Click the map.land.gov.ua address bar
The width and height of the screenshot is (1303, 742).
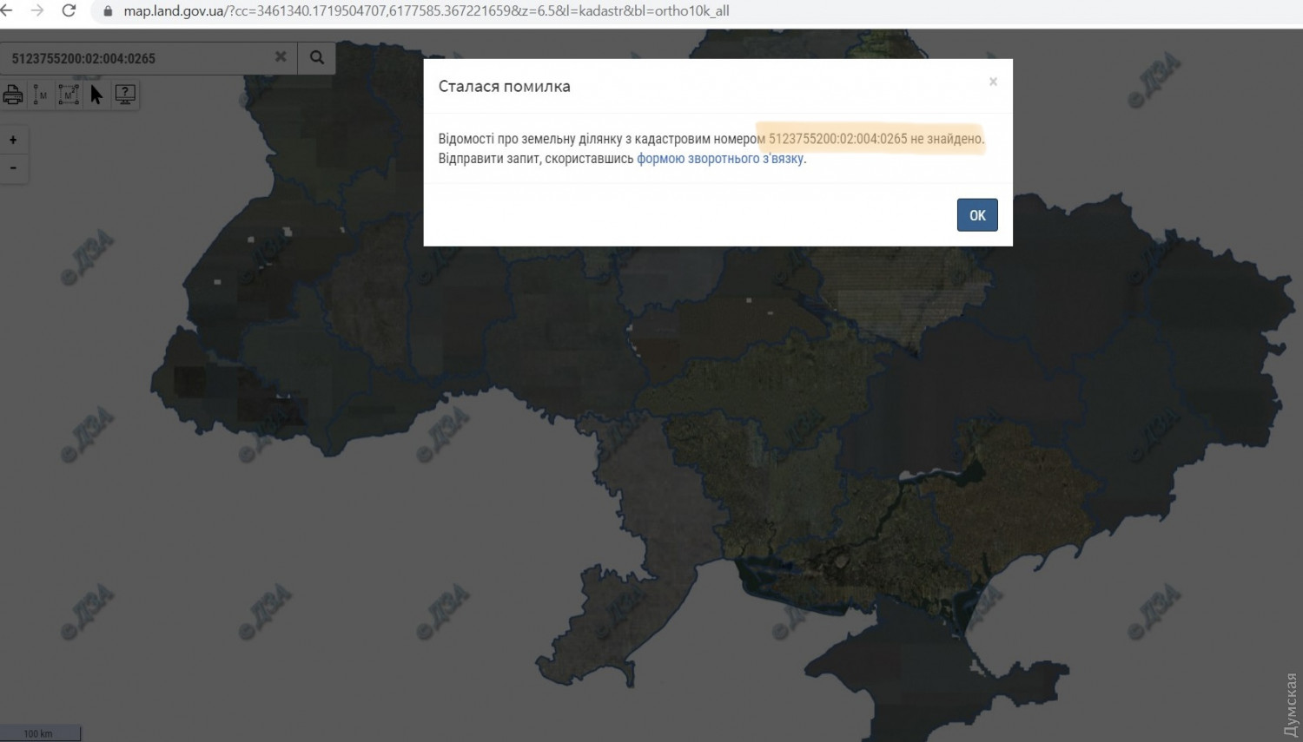coord(426,11)
